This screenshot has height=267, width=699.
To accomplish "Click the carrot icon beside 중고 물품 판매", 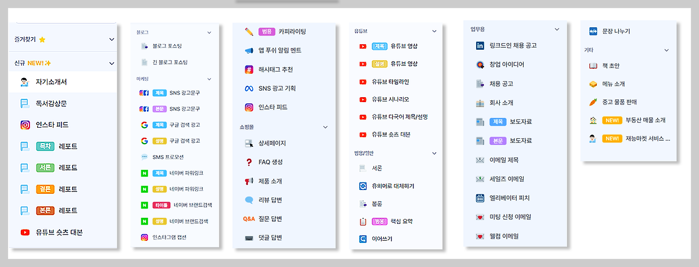I will click(x=594, y=102).
